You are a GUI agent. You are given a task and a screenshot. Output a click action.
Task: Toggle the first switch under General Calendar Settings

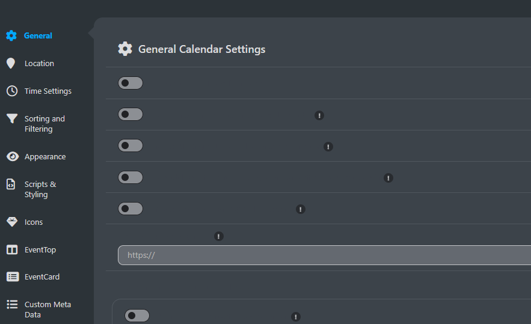pos(130,83)
